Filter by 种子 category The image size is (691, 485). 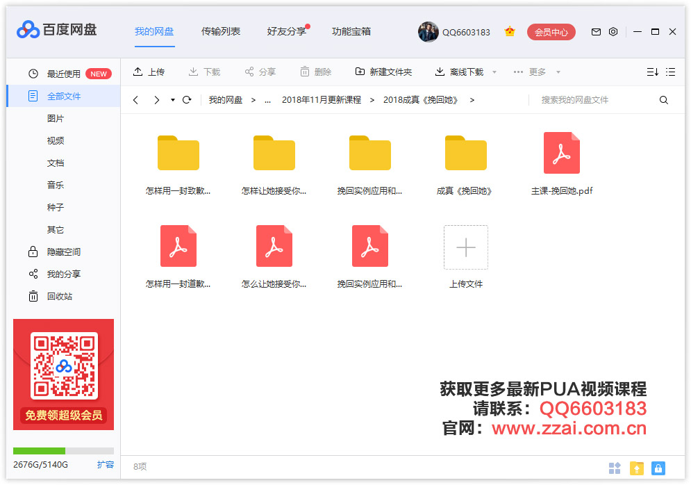click(56, 208)
